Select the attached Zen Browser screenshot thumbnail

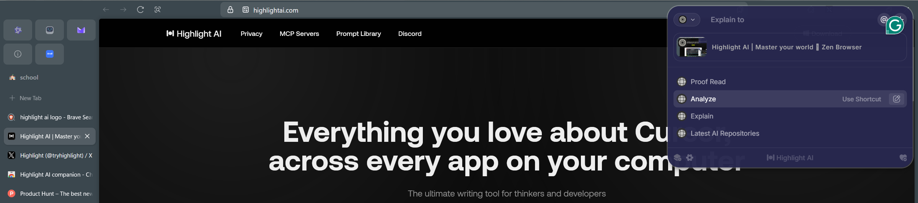pos(691,47)
